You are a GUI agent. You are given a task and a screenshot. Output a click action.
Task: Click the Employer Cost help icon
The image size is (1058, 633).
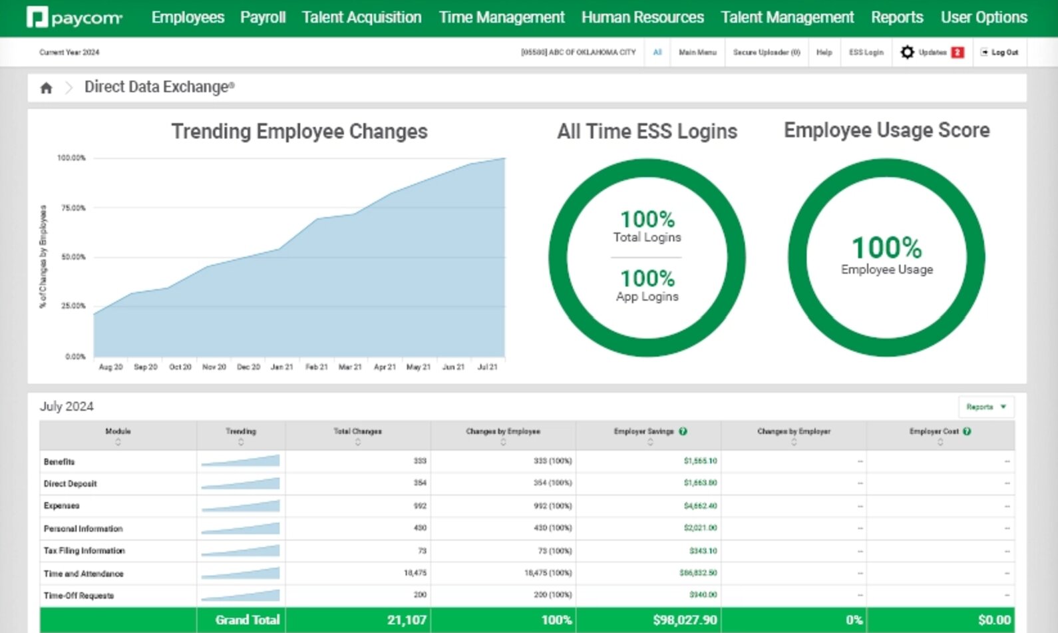(967, 431)
